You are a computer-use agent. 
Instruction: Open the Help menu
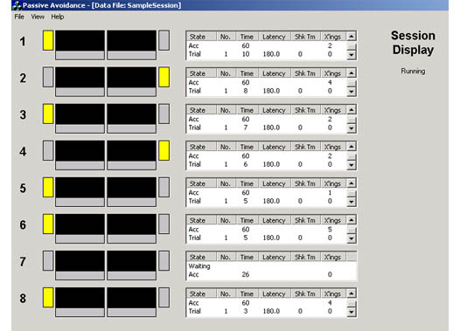point(58,17)
